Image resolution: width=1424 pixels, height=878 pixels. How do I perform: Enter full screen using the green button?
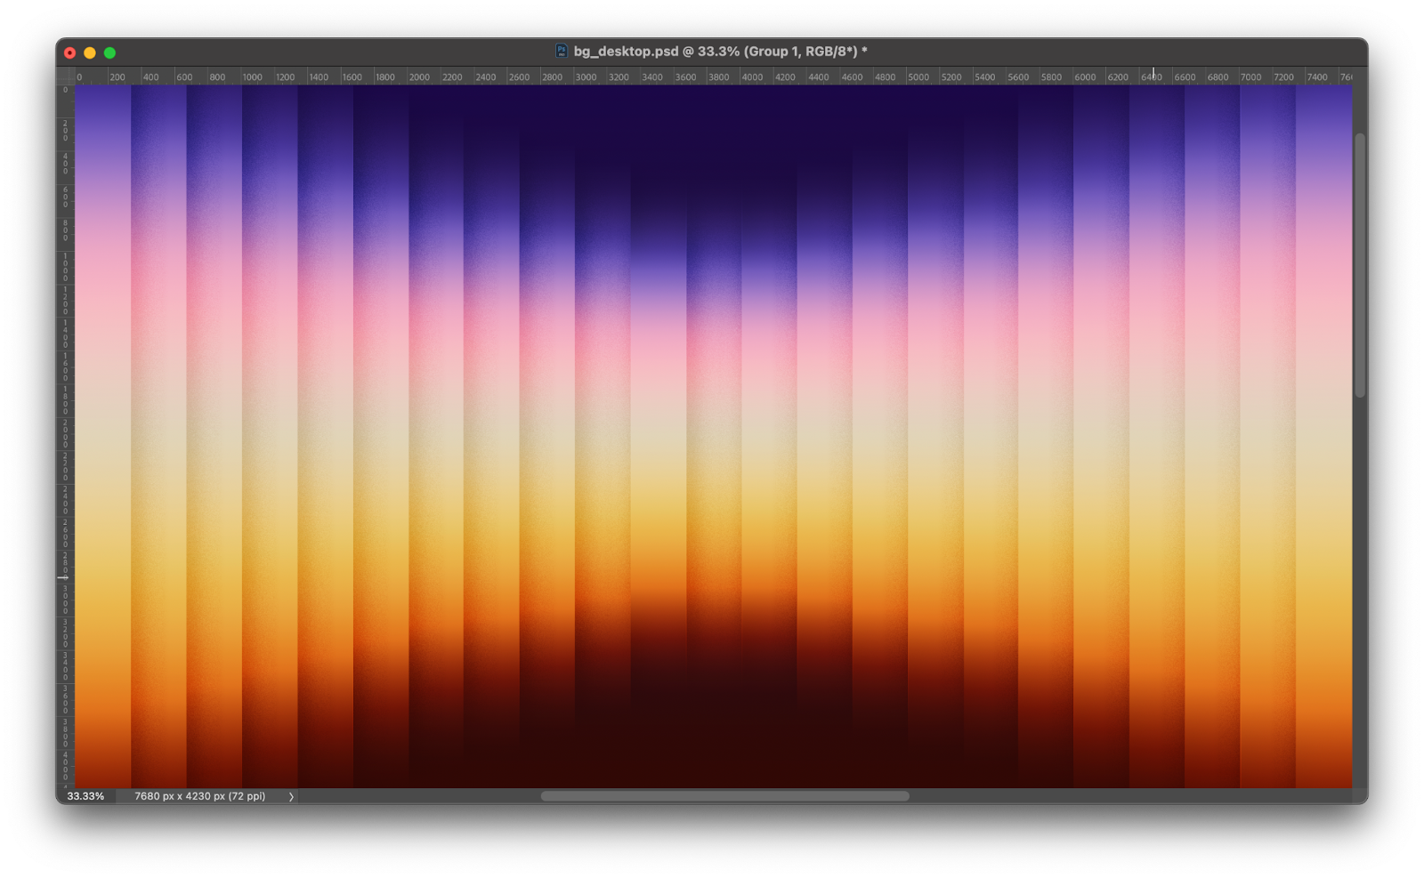tap(109, 53)
